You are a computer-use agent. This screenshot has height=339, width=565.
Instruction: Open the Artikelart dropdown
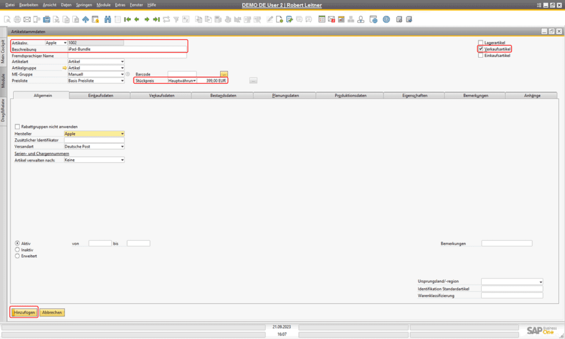(x=96, y=62)
